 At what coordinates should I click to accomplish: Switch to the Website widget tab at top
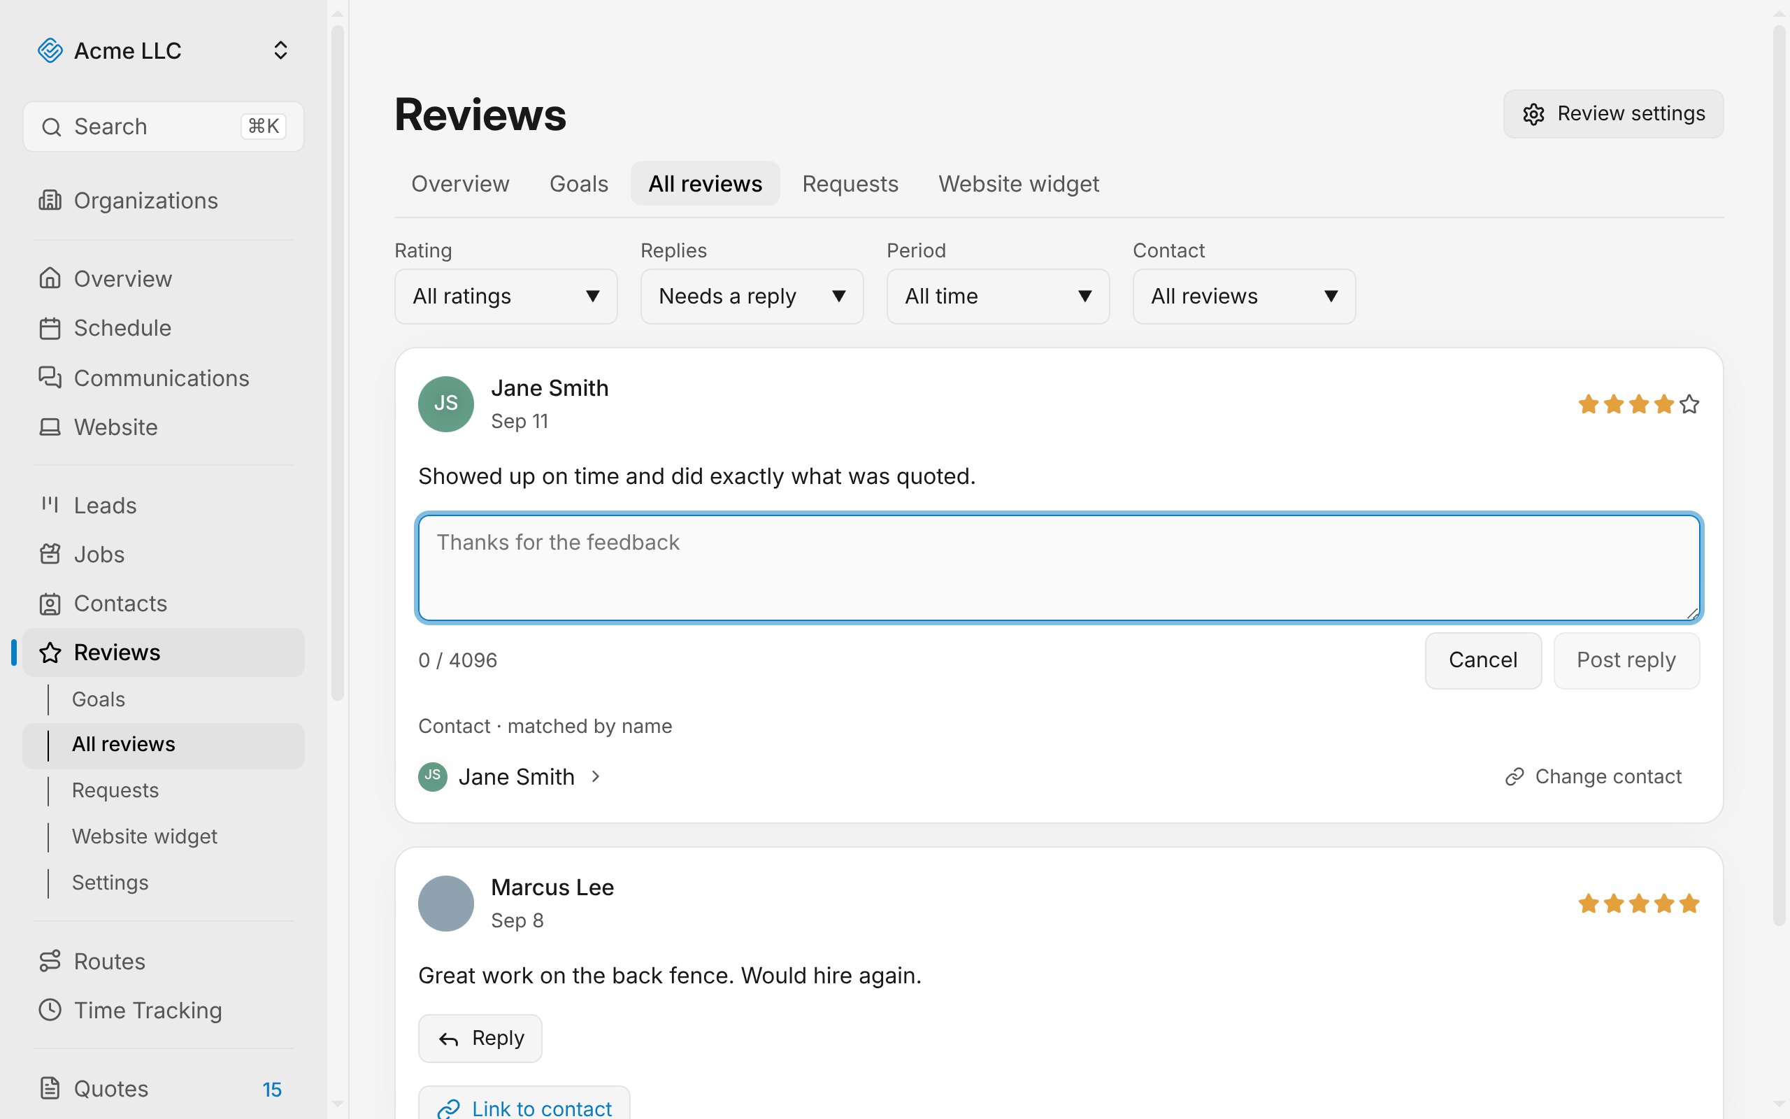[x=1019, y=183]
